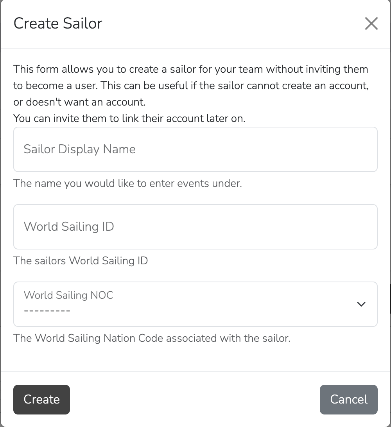
Task: Close the Create Sailor dialog with X
Action: point(371,23)
